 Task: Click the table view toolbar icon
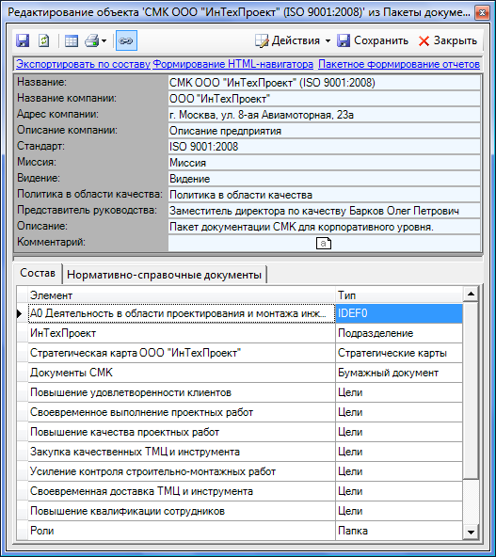click(x=72, y=40)
